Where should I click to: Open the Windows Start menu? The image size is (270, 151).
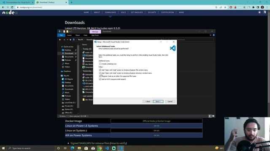click(x=3, y=148)
